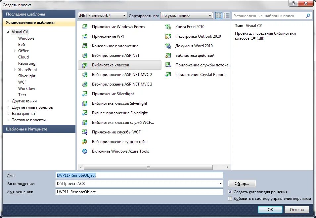The image size is (316, 218).
Task: Click the Word 2010 document icon
Action: tap(168, 46)
